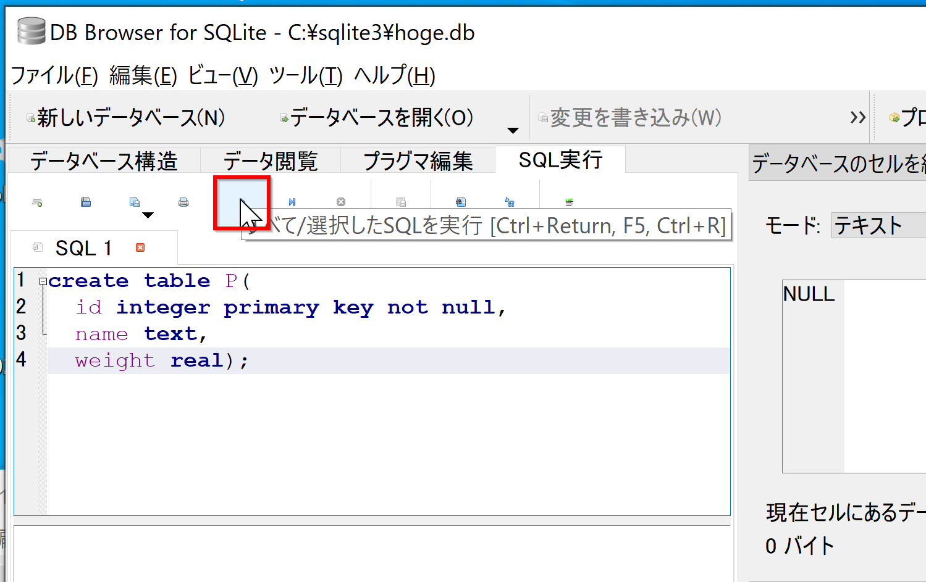
Task: Click the 新しいデータベース small icon
Action: (x=30, y=118)
